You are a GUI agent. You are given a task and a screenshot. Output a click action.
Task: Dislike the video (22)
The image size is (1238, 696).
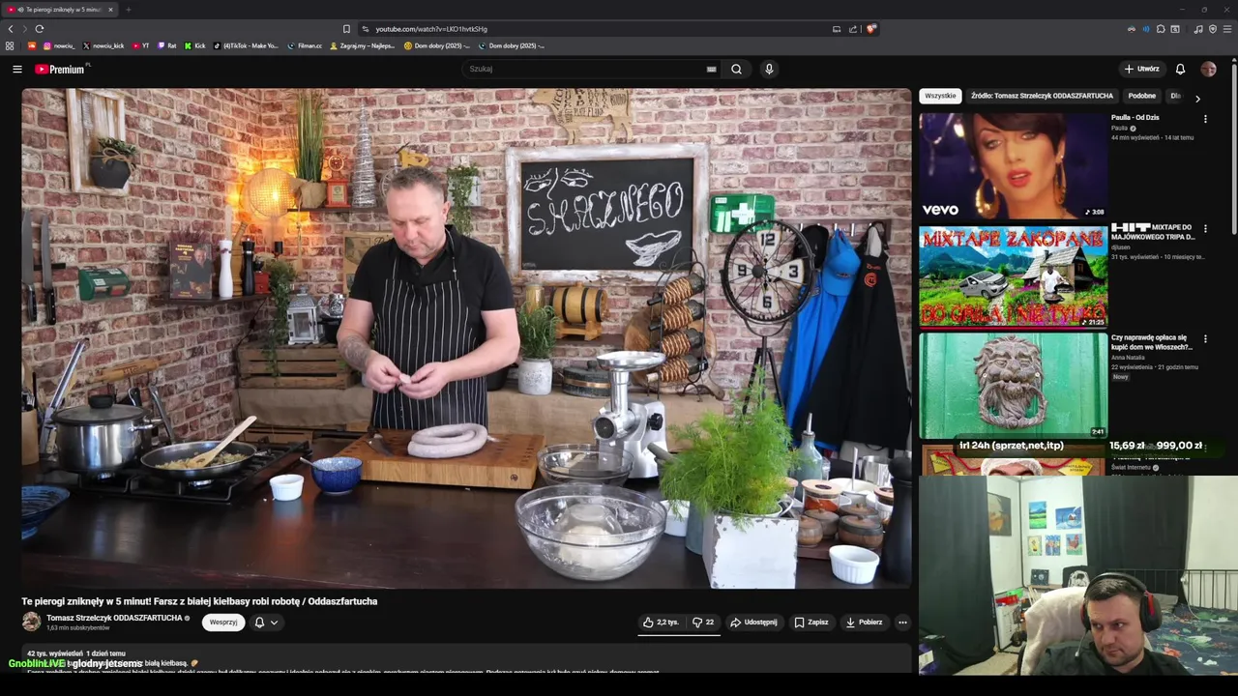coord(703,623)
